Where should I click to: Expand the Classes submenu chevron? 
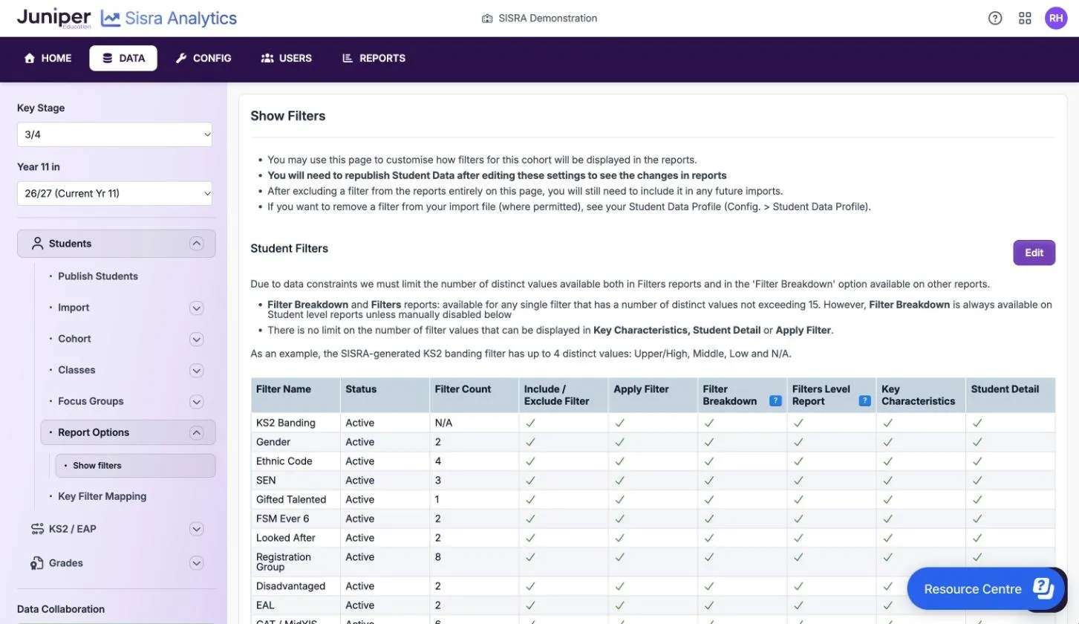196,370
